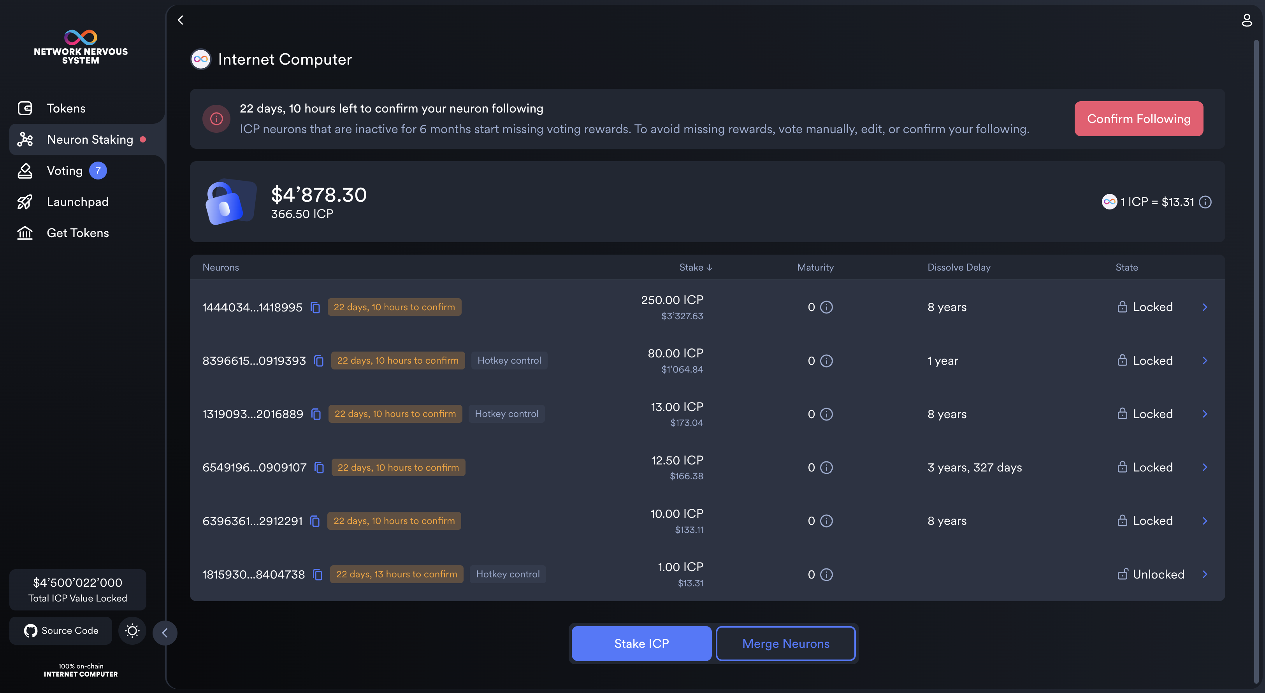Screen dimensions: 1265x693
Task: Click Unlocked state of 1.00 ICP neuron
Action: [x=1151, y=575]
